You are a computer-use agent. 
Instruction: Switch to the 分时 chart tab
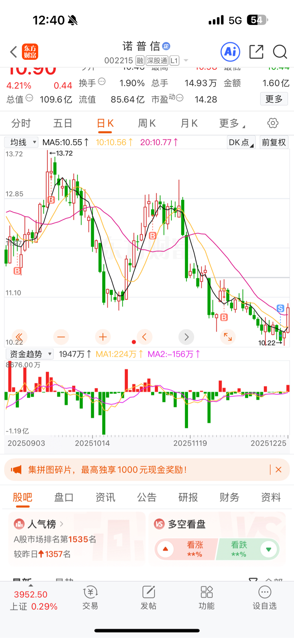[21, 123]
